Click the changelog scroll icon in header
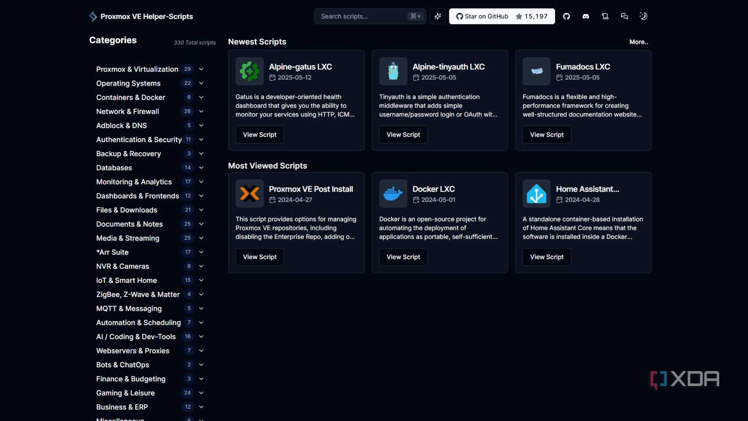The image size is (748, 421). point(605,16)
